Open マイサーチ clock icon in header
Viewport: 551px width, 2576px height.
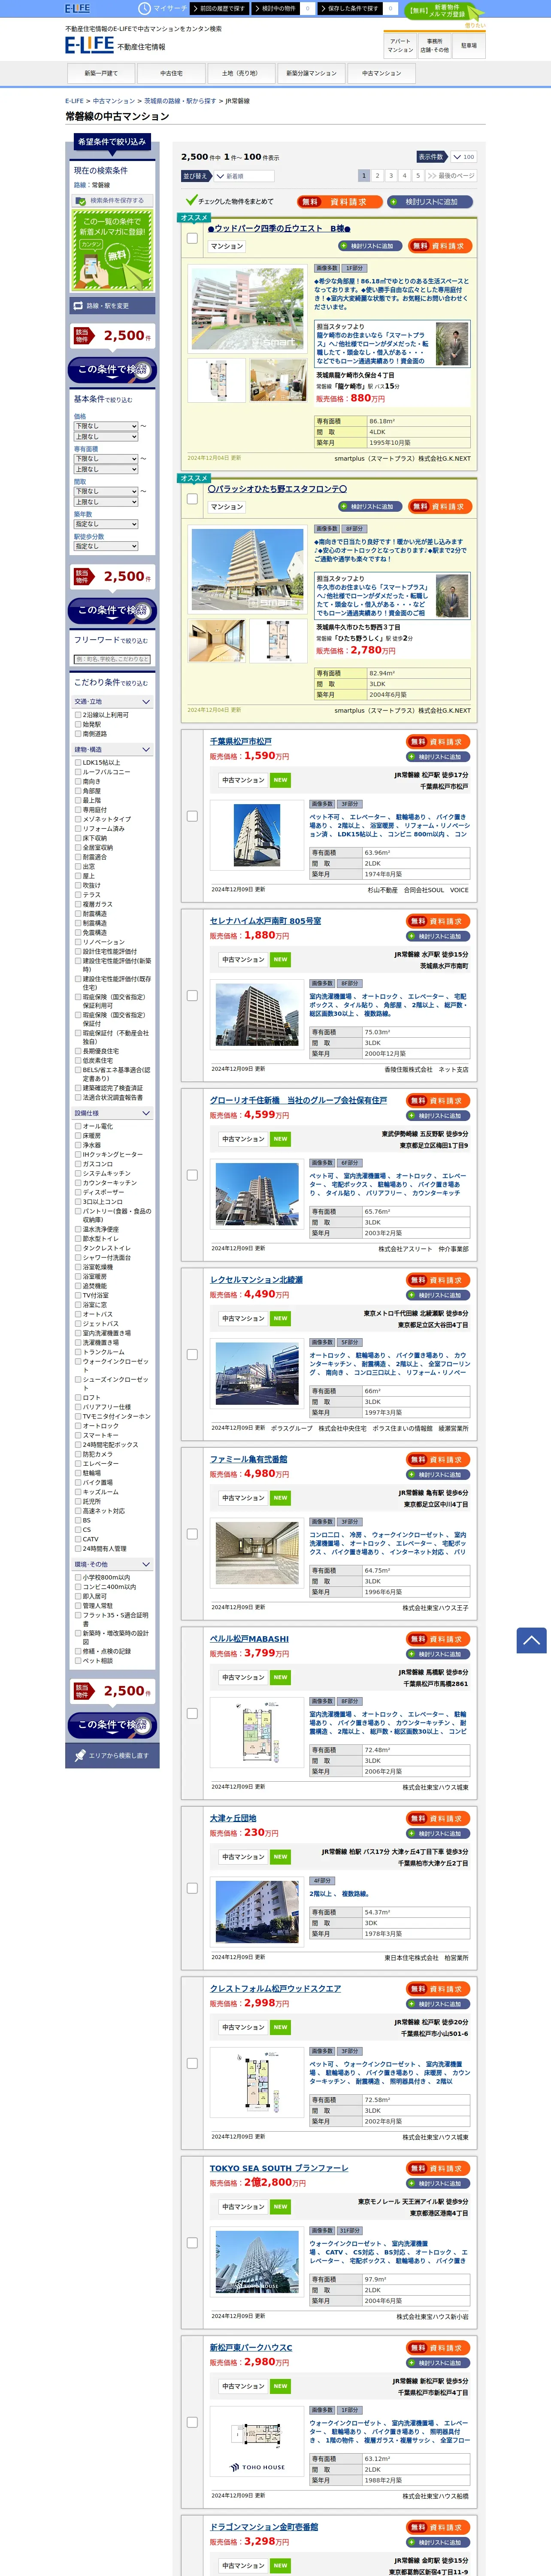[146, 8]
